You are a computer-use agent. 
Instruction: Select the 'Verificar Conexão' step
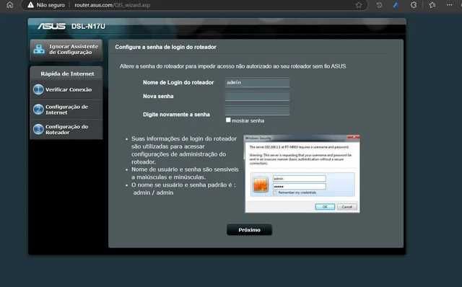pyautogui.click(x=66, y=89)
